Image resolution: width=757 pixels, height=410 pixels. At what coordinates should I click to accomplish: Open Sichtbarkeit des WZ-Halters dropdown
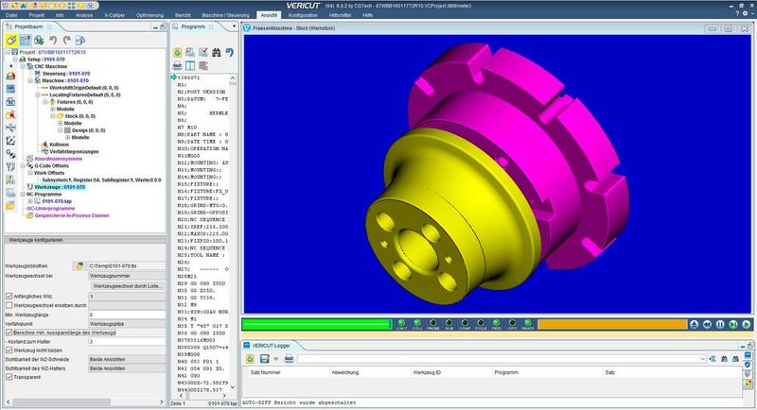tap(127, 368)
